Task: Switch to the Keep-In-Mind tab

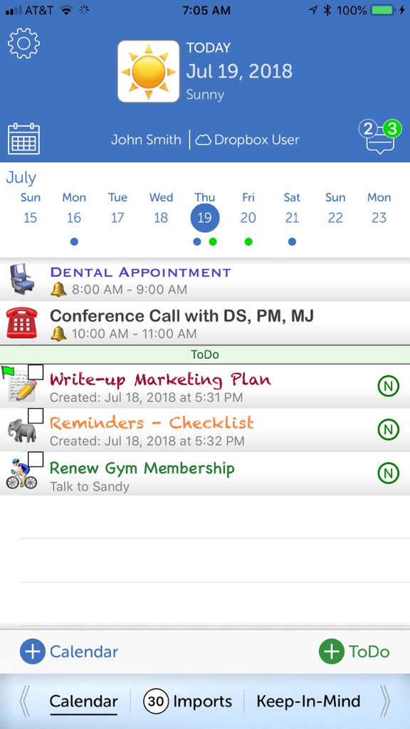Action: 308,701
